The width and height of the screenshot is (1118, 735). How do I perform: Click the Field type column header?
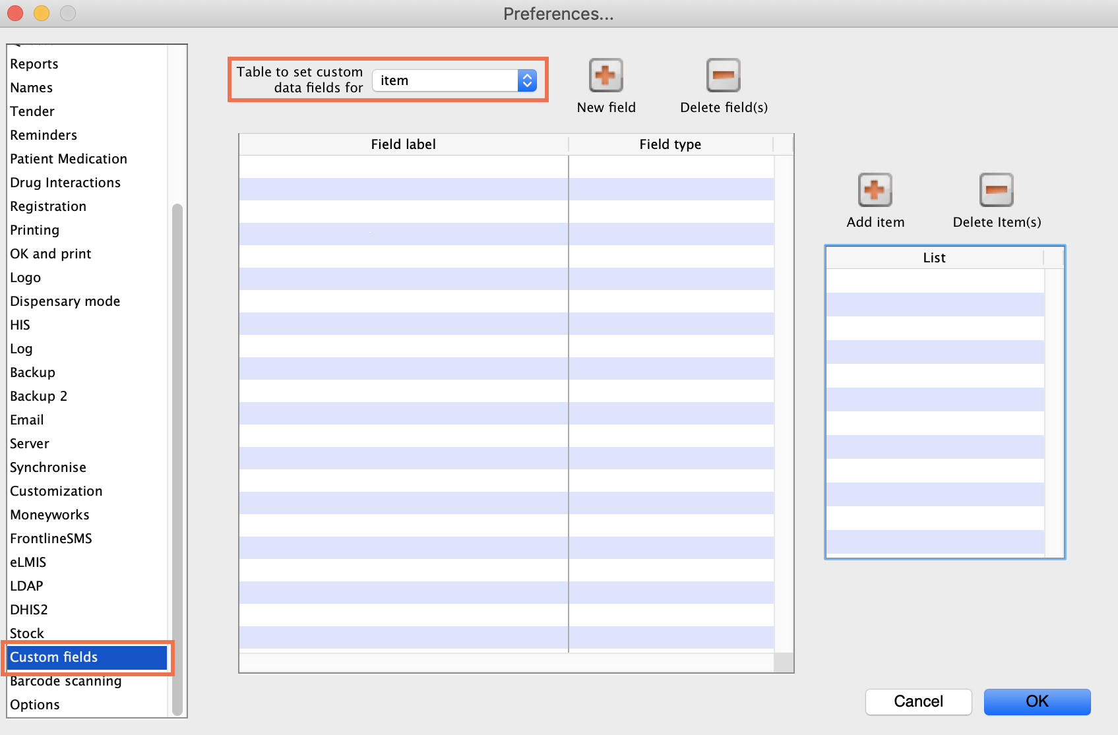click(670, 144)
